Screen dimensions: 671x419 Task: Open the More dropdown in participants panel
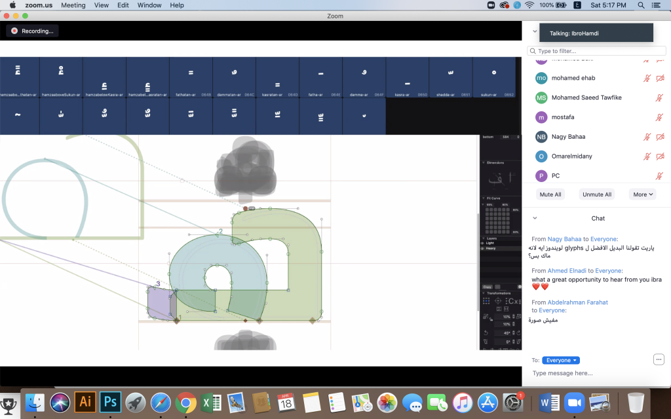point(642,194)
